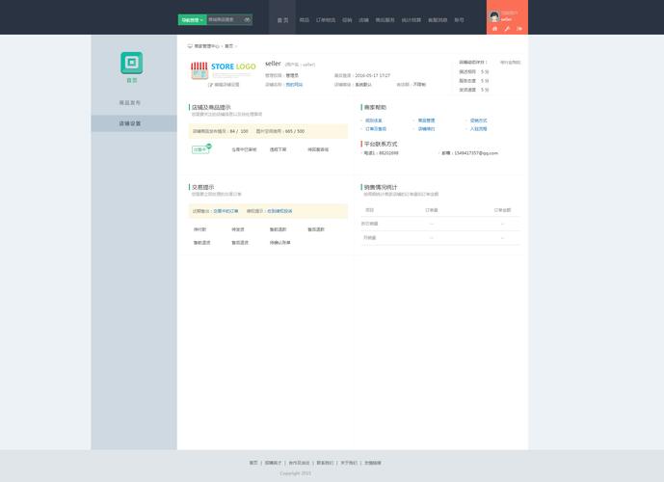Click the seller avatar in top right
This screenshot has width=664, height=482.
click(494, 16)
